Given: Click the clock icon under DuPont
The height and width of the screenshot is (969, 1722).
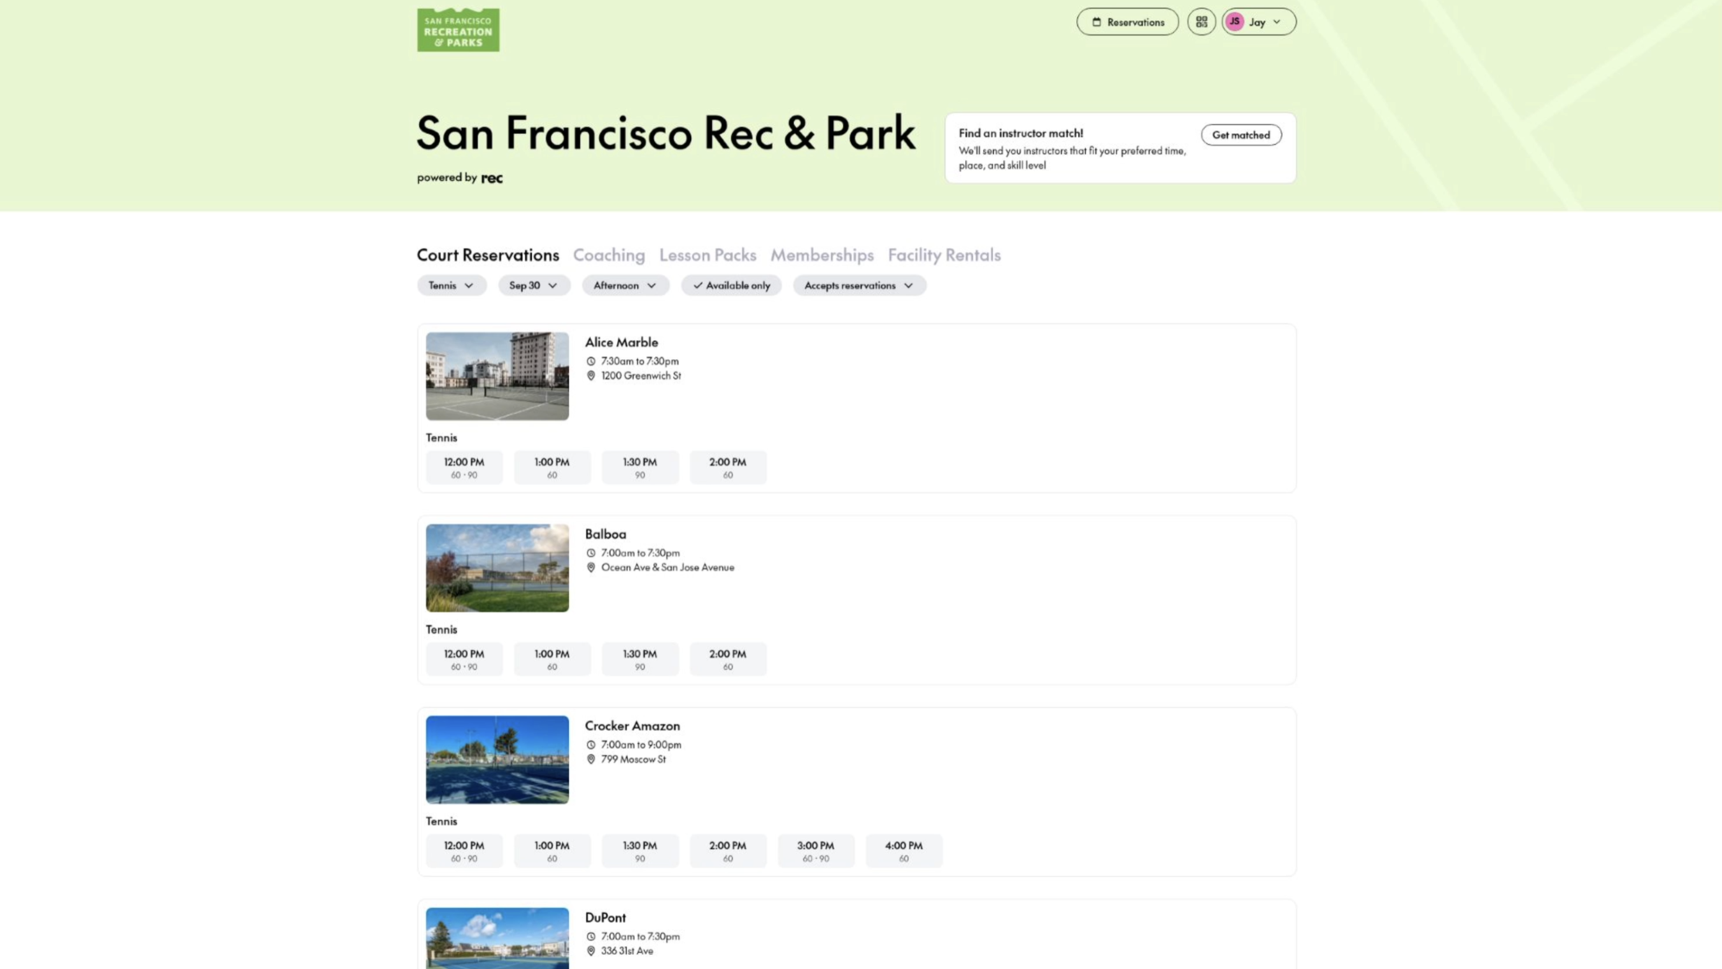Looking at the screenshot, I should (x=591, y=936).
